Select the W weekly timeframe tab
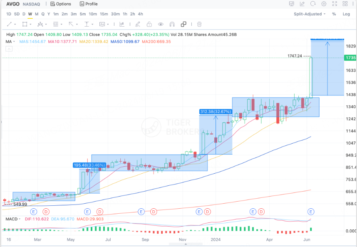 pyautogui.click(x=30, y=14)
